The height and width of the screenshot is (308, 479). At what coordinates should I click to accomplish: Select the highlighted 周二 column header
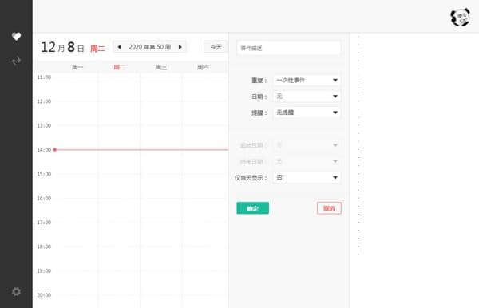119,67
